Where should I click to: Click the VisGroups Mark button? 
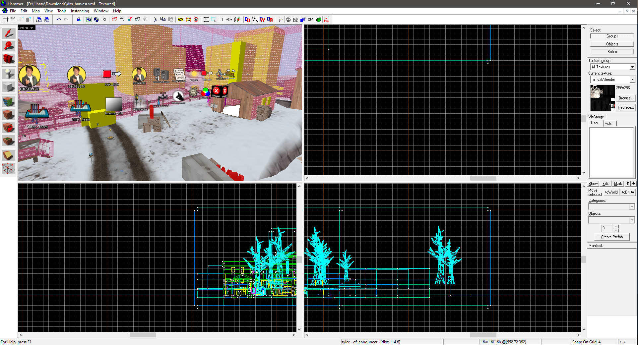click(x=618, y=184)
